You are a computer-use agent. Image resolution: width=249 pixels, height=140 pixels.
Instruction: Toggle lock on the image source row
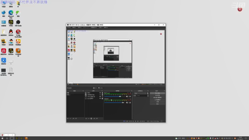(102, 93)
